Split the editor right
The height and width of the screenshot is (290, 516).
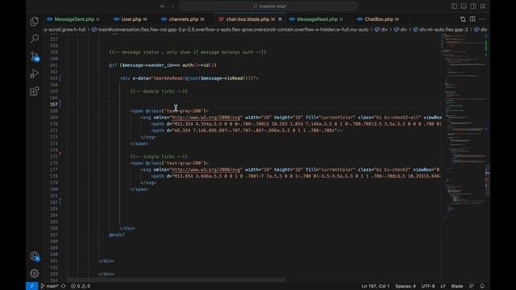click(472, 19)
